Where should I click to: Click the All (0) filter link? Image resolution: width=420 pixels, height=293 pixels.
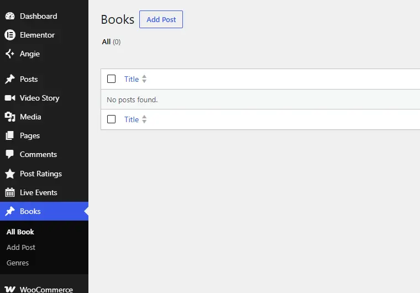coord(111,42)
